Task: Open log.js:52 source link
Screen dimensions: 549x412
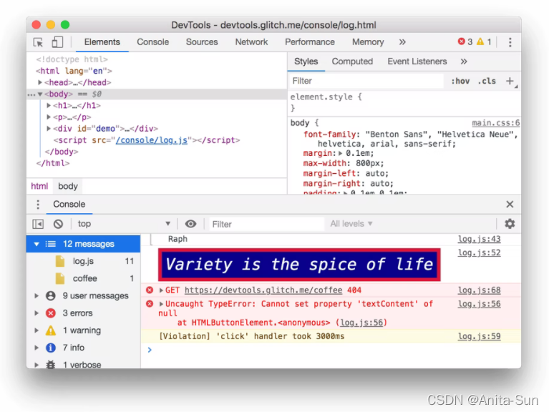Action: pyautogui.click(x=480, y=253)
